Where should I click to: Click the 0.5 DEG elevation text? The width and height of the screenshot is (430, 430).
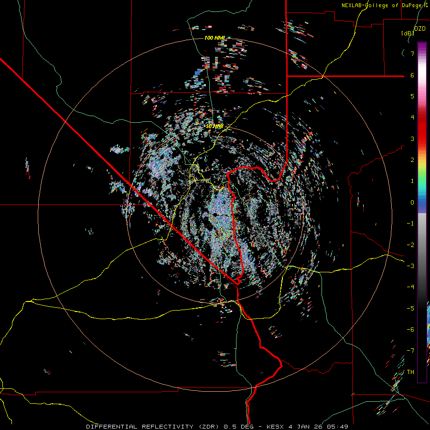[238, 427]
